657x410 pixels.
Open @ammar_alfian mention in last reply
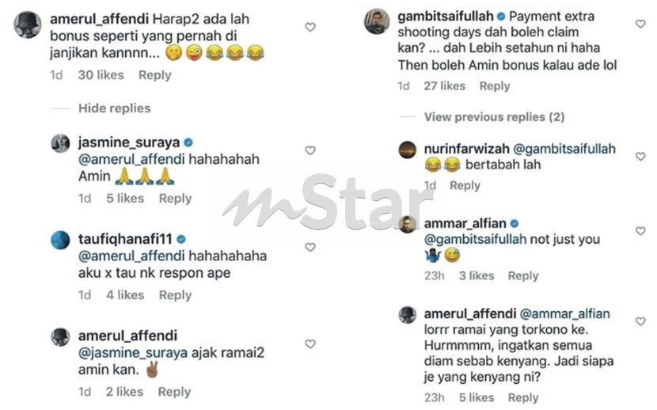pyautogui.click(x=565, y=313)
